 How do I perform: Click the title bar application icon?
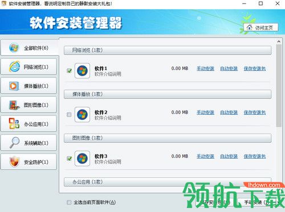coord(4,4)
